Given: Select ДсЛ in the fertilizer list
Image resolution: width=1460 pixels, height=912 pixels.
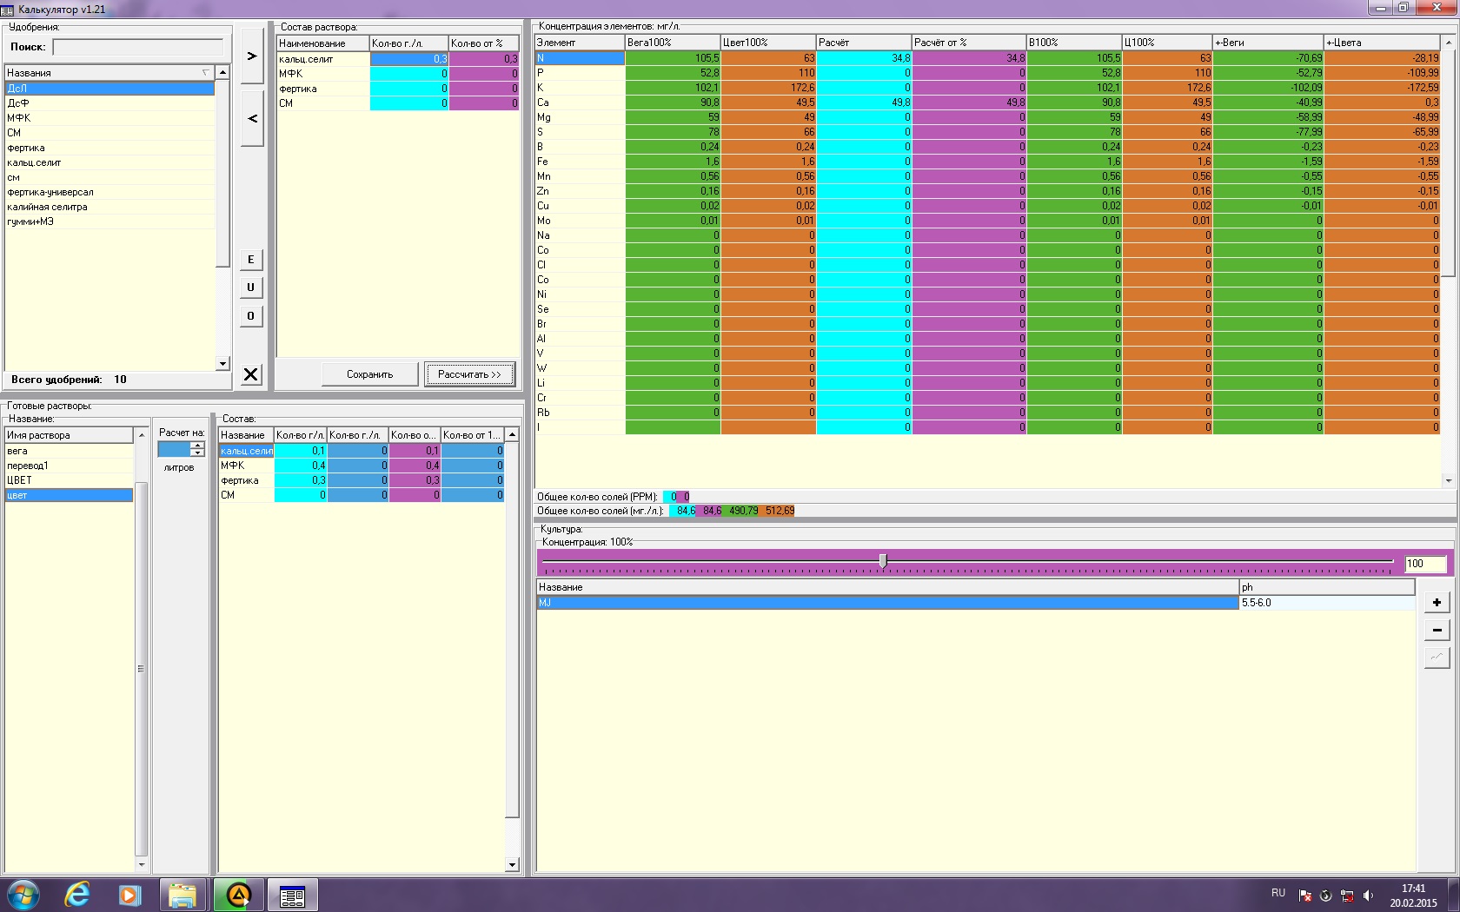Looking at the screenshot, I should tap(109, 88).
